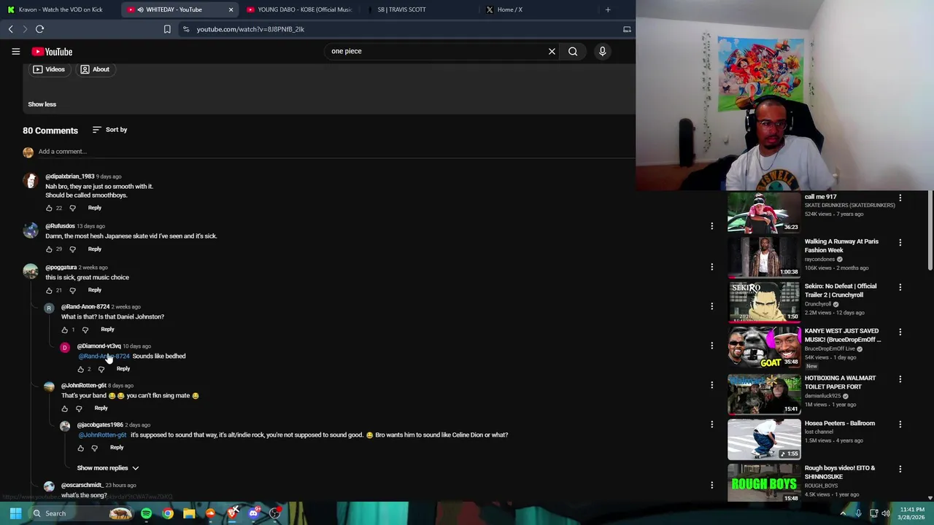Like the @dipalxbrian_1983 comment
The image size is (934, 525).
point(49,208)
